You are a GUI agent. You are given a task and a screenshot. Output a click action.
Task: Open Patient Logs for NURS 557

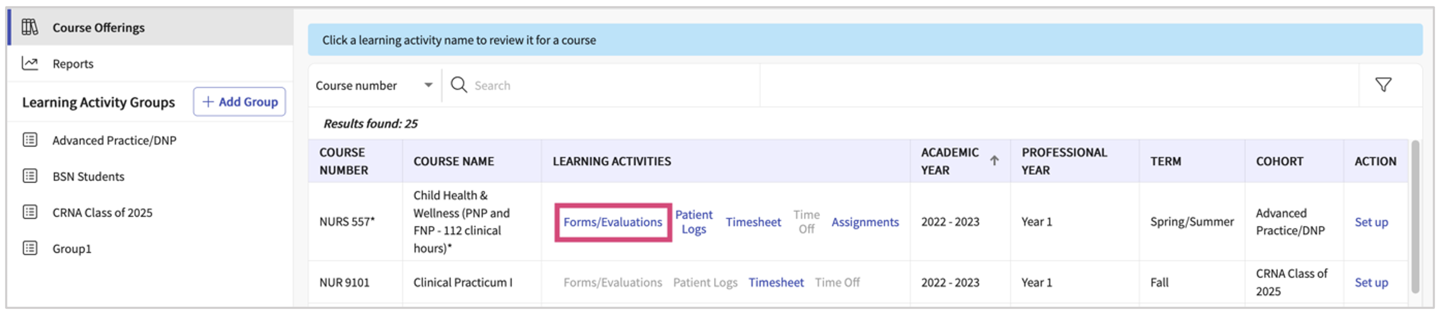coord(693,222)
